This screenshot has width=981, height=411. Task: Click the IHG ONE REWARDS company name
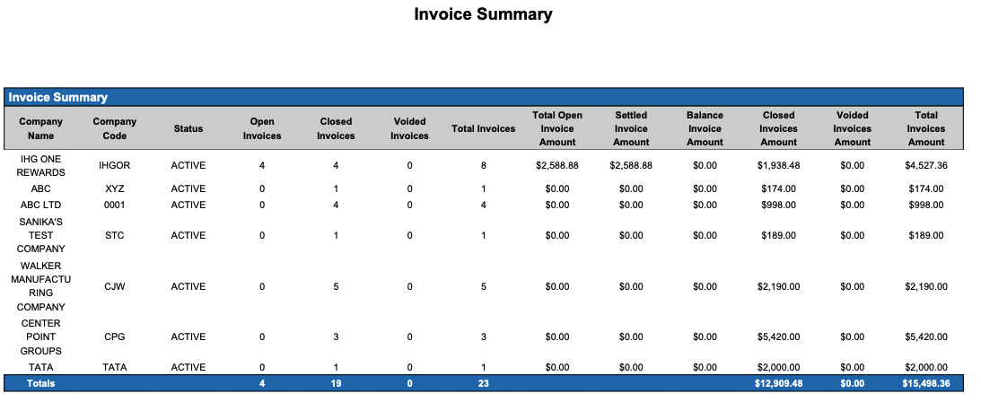[40, 165]
